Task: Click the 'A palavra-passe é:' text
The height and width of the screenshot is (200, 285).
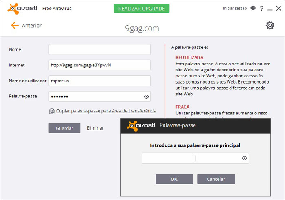Action: 190,48
